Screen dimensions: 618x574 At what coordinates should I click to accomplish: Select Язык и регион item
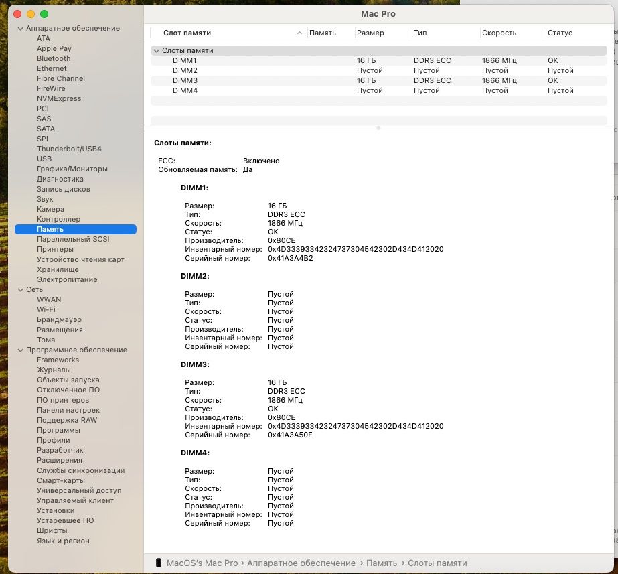(63, 541)
